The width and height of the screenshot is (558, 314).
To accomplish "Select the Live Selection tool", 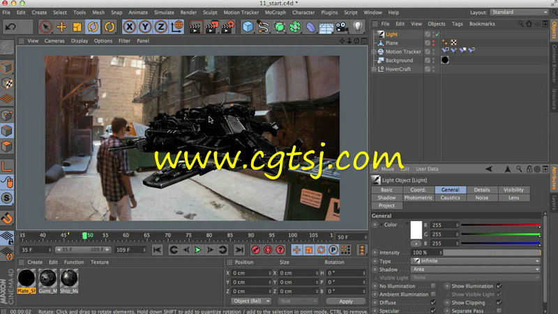I will coord(45,27).
